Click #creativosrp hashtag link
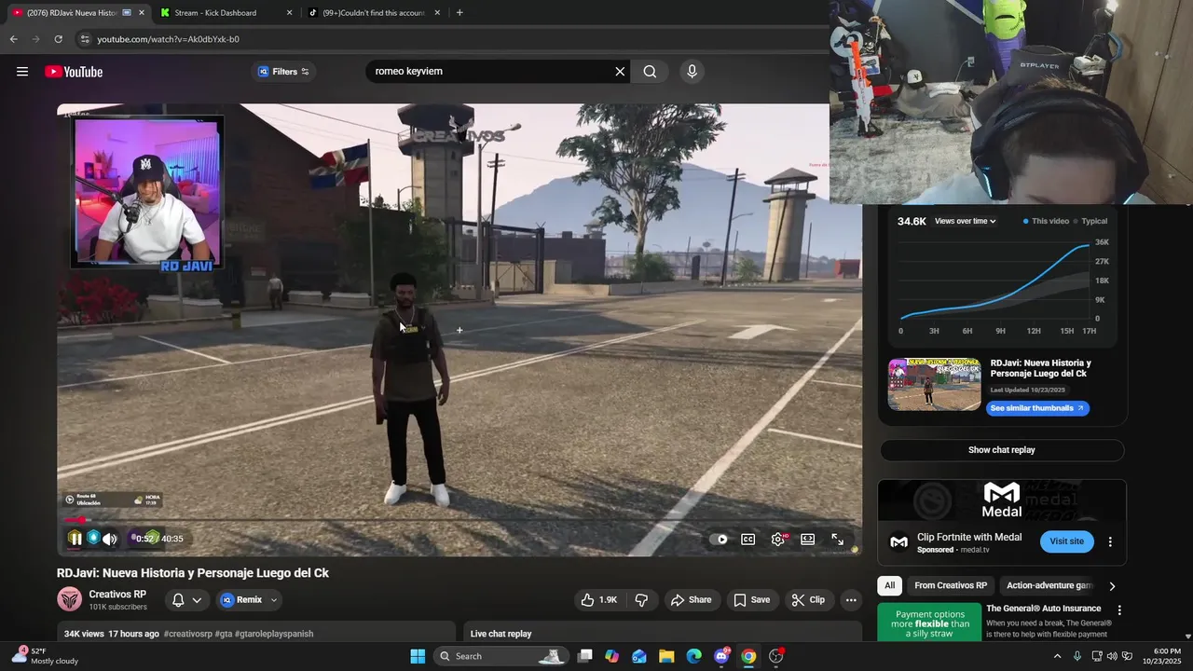Screen dimensions: 1193x671 (x=187, y=634)
